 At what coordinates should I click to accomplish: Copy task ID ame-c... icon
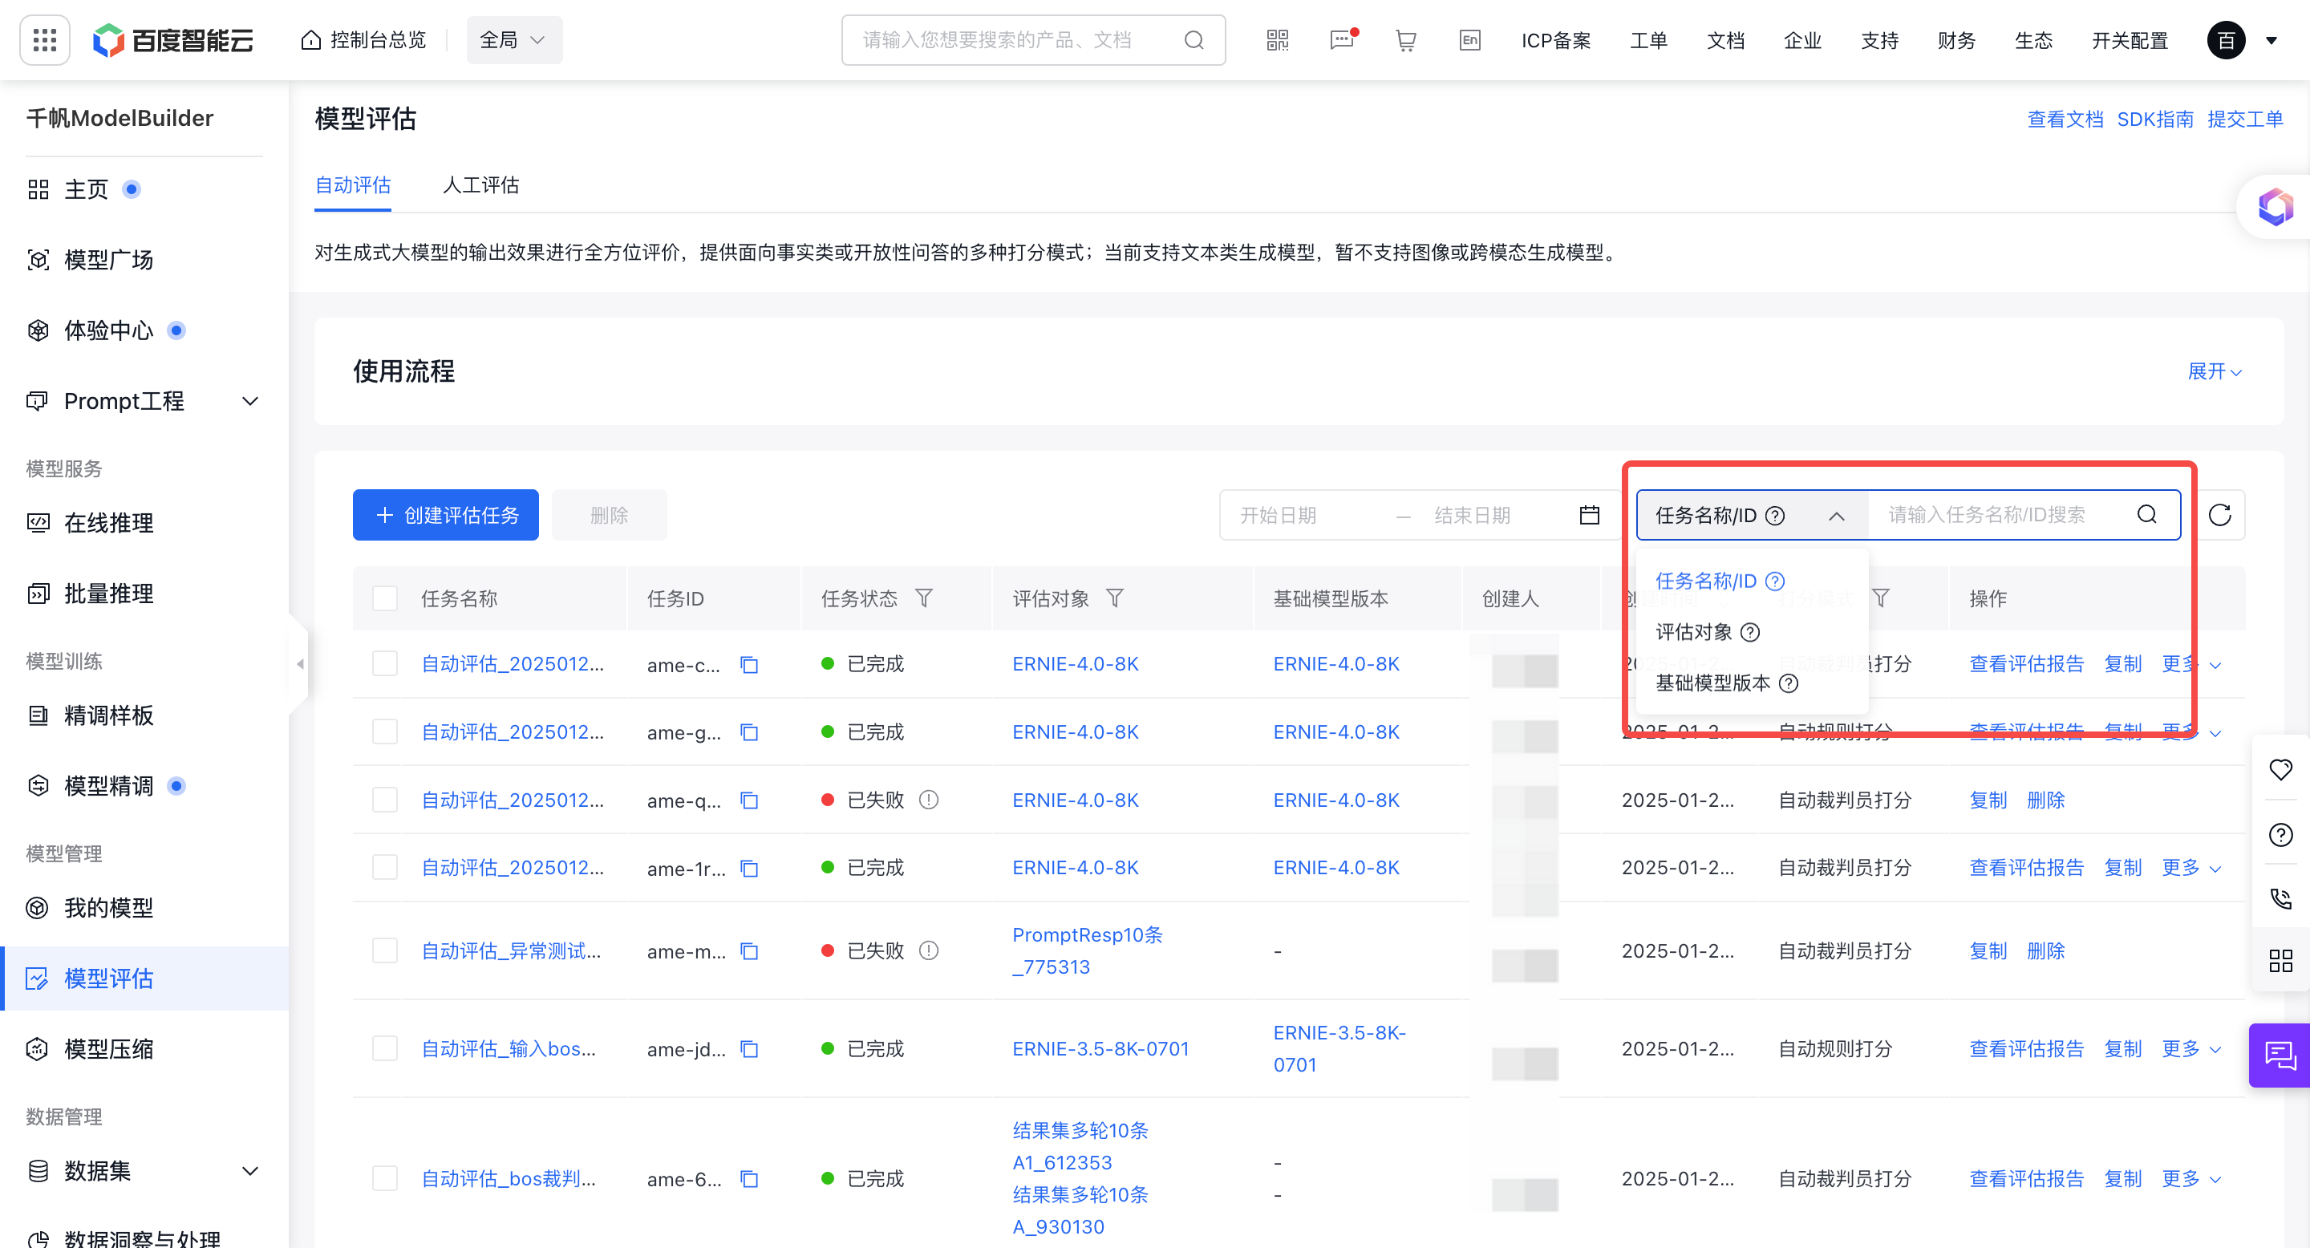click(x=749, y=664)
